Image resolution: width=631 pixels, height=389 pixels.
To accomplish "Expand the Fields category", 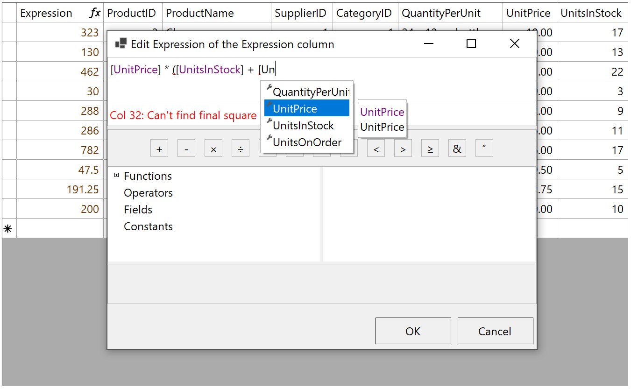I will pyautogui.click(x=138, y=209).
